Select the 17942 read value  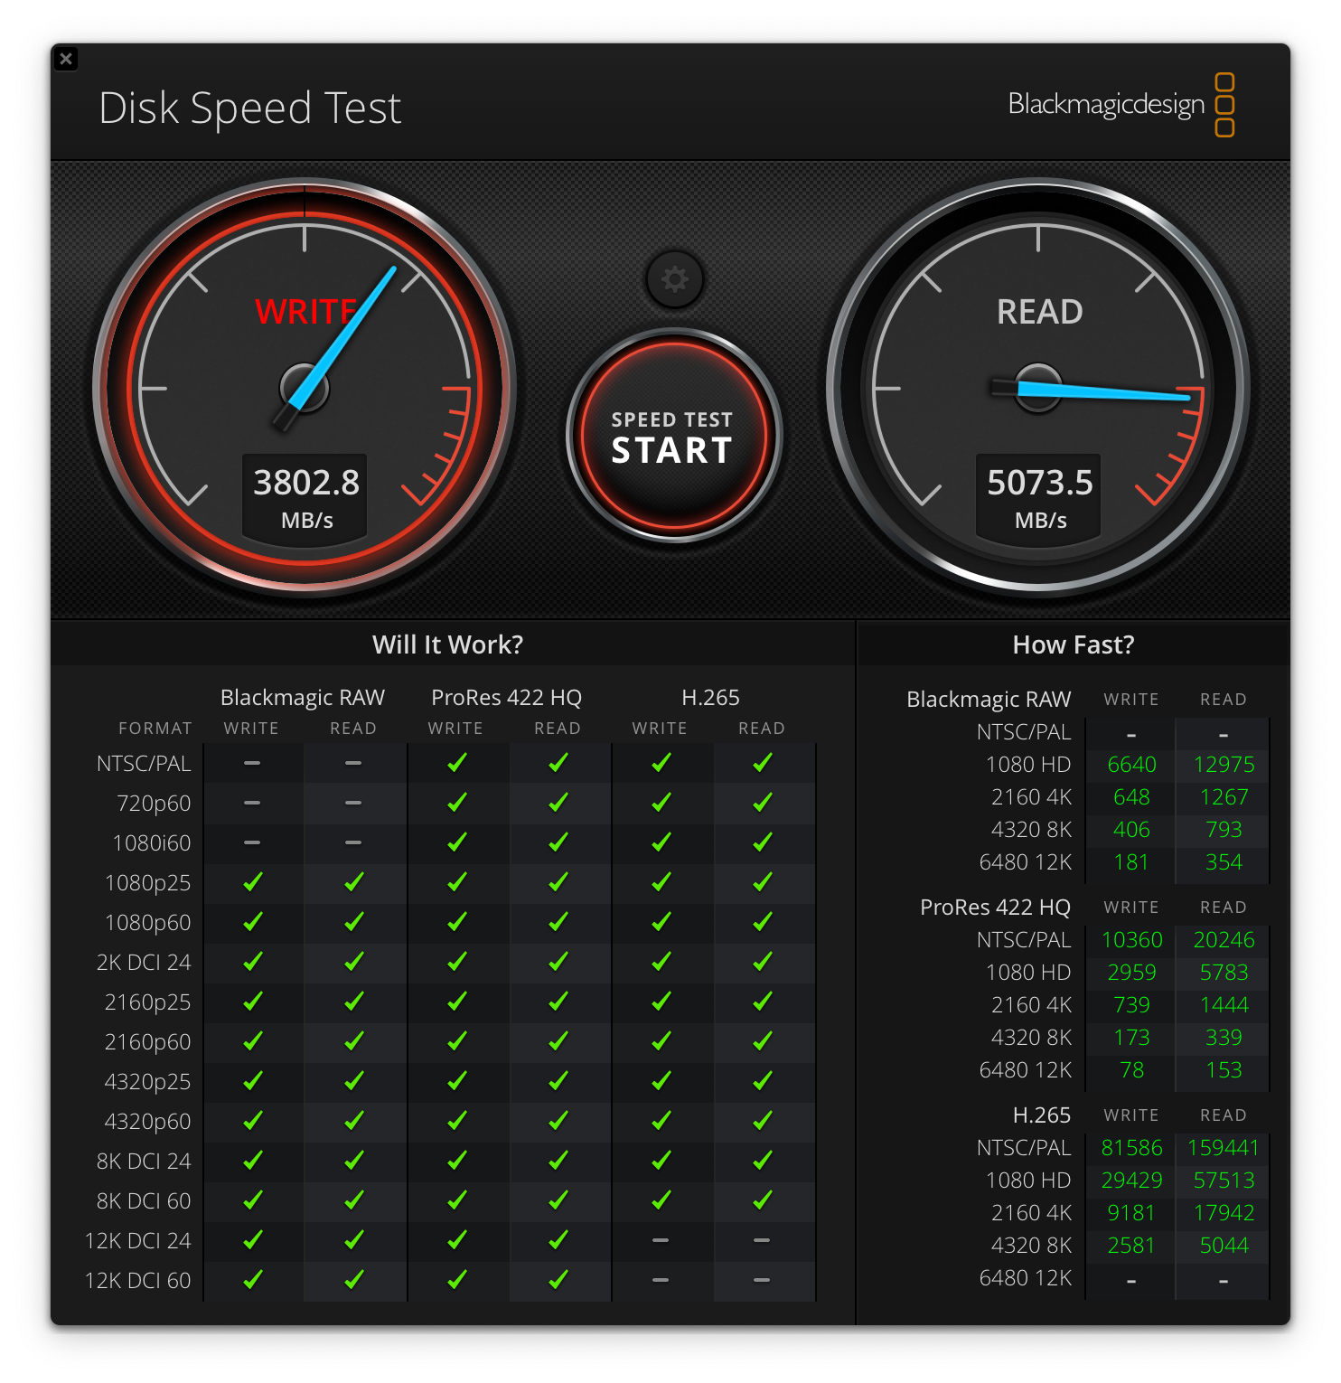(x=1224, y=1213)
